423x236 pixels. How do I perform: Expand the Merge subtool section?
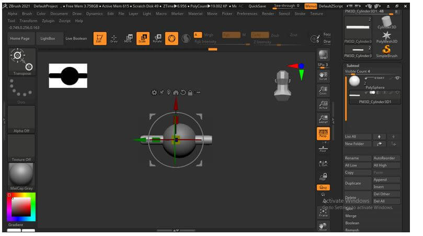[351, 216]
